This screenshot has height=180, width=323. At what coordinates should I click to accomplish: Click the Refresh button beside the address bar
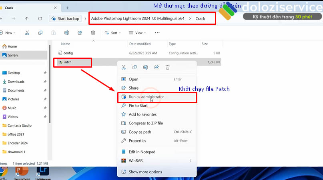(40, 18)
